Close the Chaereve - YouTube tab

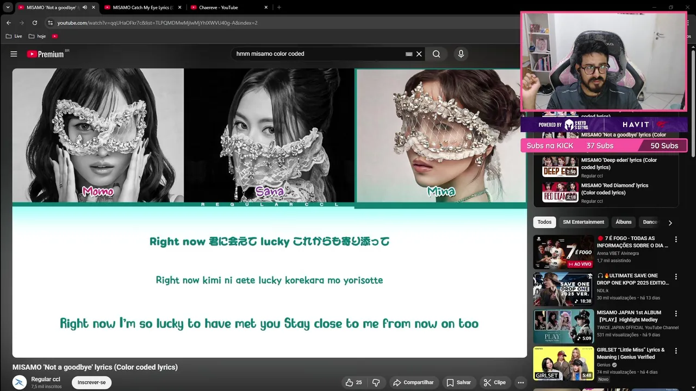[266, 7]
